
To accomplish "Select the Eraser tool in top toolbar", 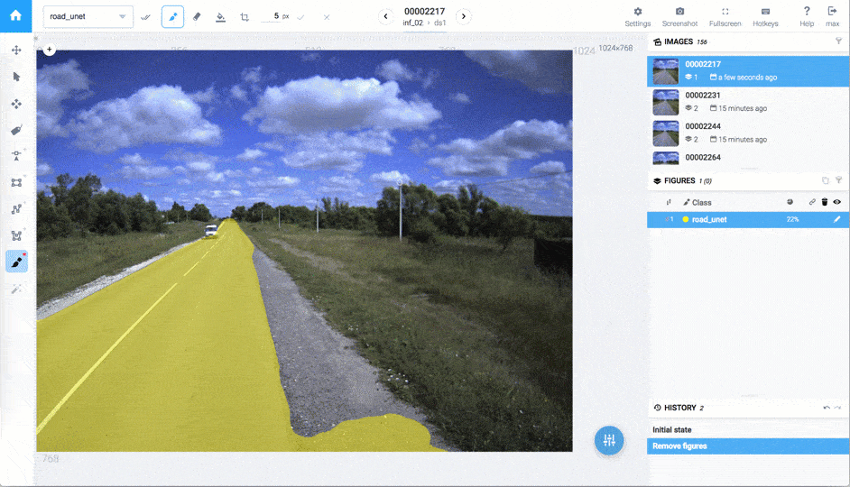I will coord(197,17).
